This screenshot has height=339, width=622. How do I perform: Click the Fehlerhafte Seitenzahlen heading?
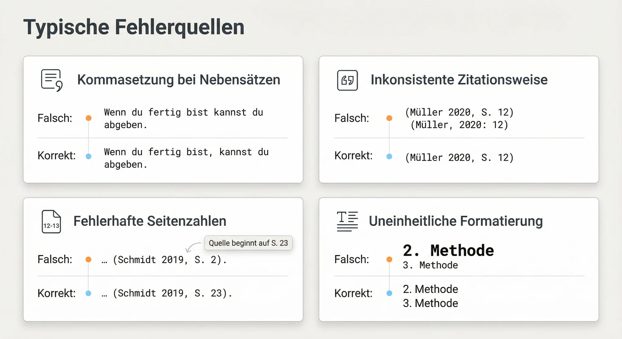[x=150, y=221]
